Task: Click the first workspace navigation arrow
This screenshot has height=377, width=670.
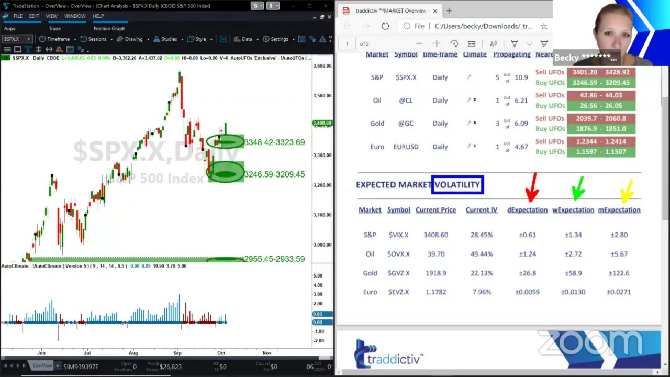Action: (5, 366)
